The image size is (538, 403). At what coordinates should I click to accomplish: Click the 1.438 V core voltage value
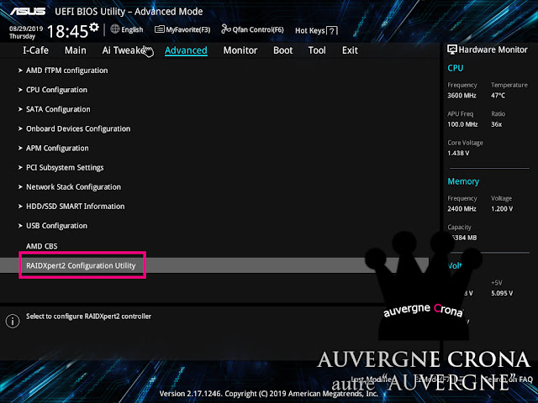click(458, 153)
